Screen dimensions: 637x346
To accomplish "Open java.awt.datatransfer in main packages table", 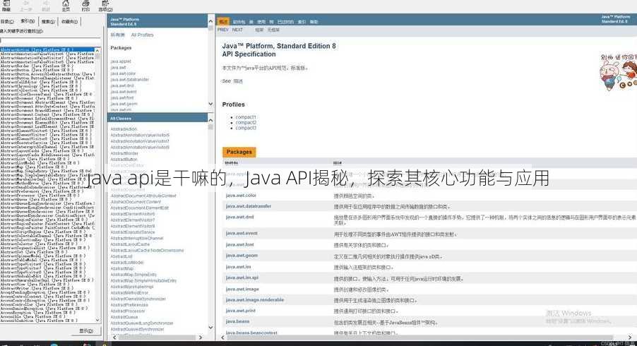I will 248,206.
